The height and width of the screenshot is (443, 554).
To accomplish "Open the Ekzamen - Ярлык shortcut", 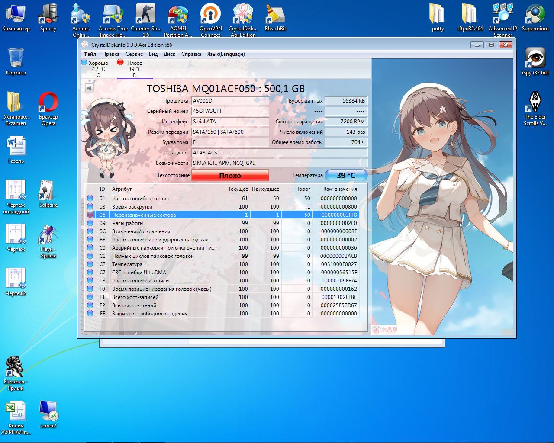I will (x=16, y=373).
